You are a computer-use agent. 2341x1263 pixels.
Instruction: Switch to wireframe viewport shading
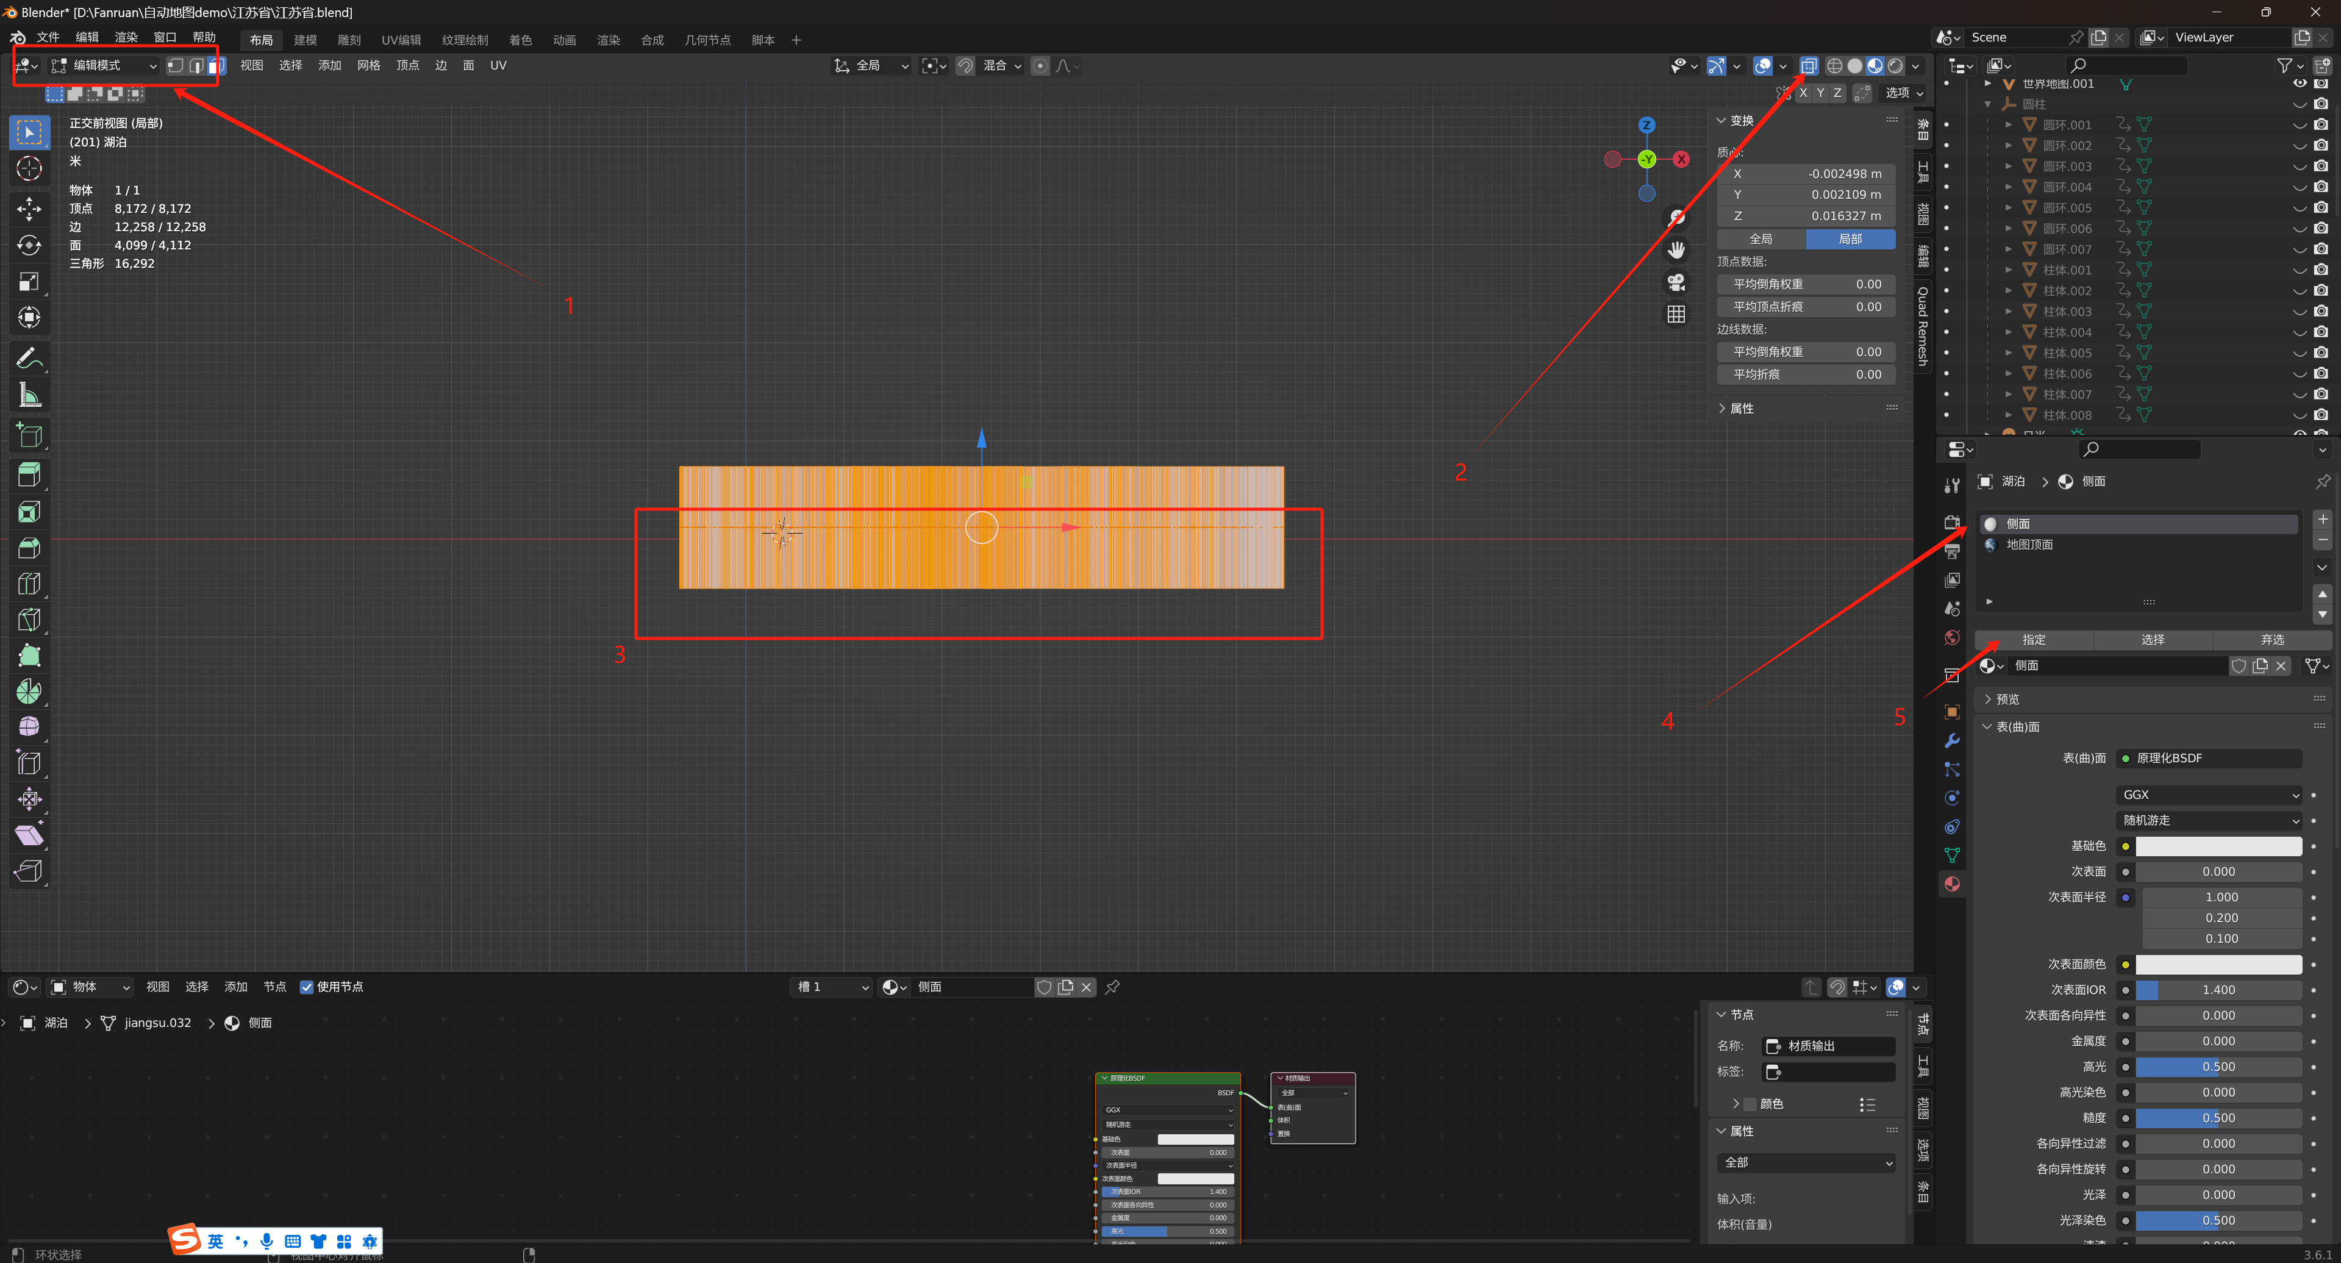point(1835,65)
